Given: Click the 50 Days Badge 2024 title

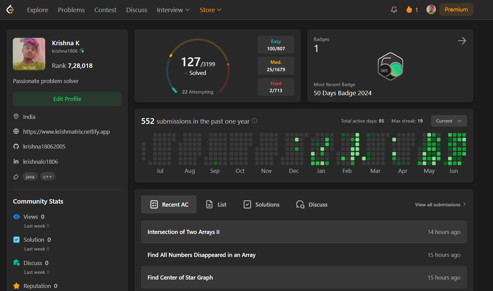Looking at the screenshot, I should pyautogui.click(x=342, y=93).
